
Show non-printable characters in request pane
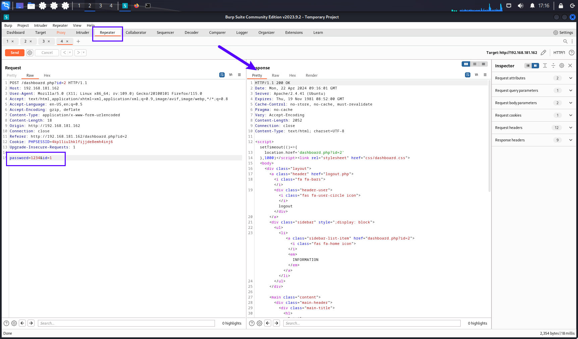[231, 75]
